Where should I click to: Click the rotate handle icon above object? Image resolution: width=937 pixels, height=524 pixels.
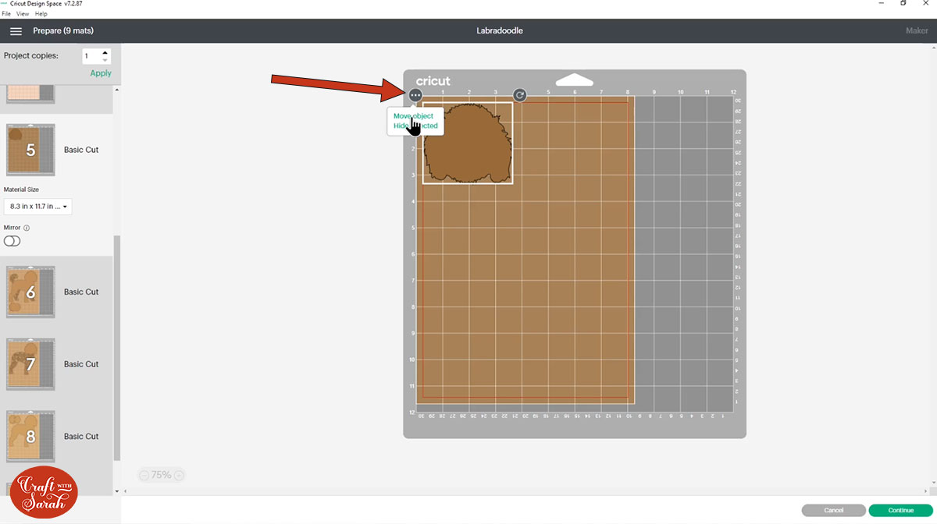click(x=519, y=94)
